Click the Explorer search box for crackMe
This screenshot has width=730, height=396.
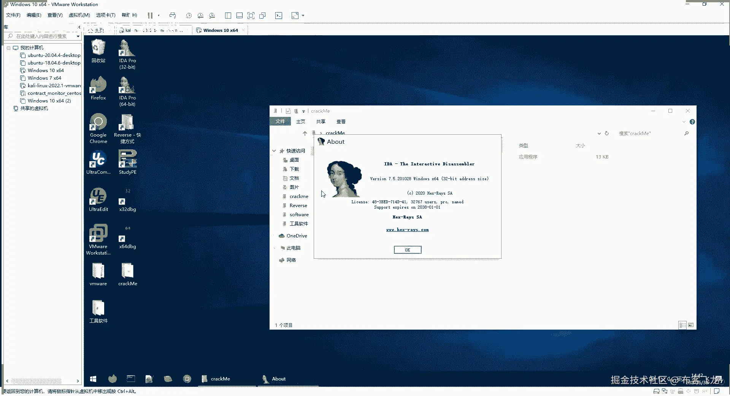pyautogui.click(x=652, y=133)
